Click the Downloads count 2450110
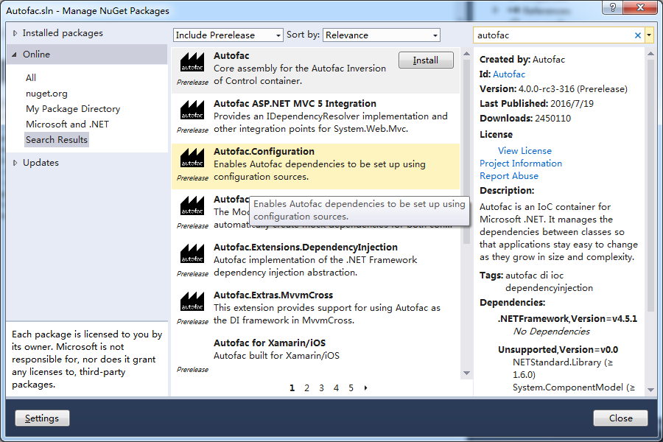 pyautogui.click(x=552, y=119)
